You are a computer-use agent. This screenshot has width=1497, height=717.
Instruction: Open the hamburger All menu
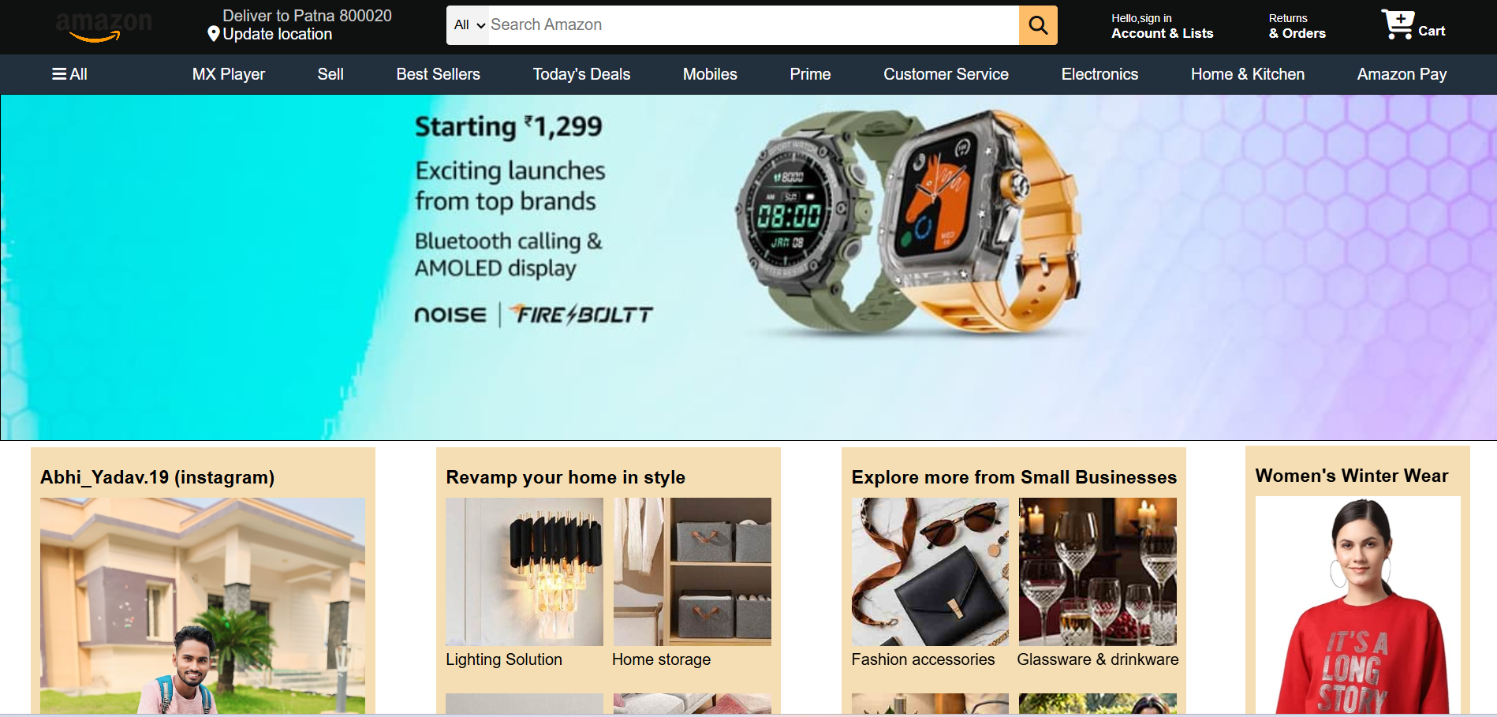(x=69, y=74)
